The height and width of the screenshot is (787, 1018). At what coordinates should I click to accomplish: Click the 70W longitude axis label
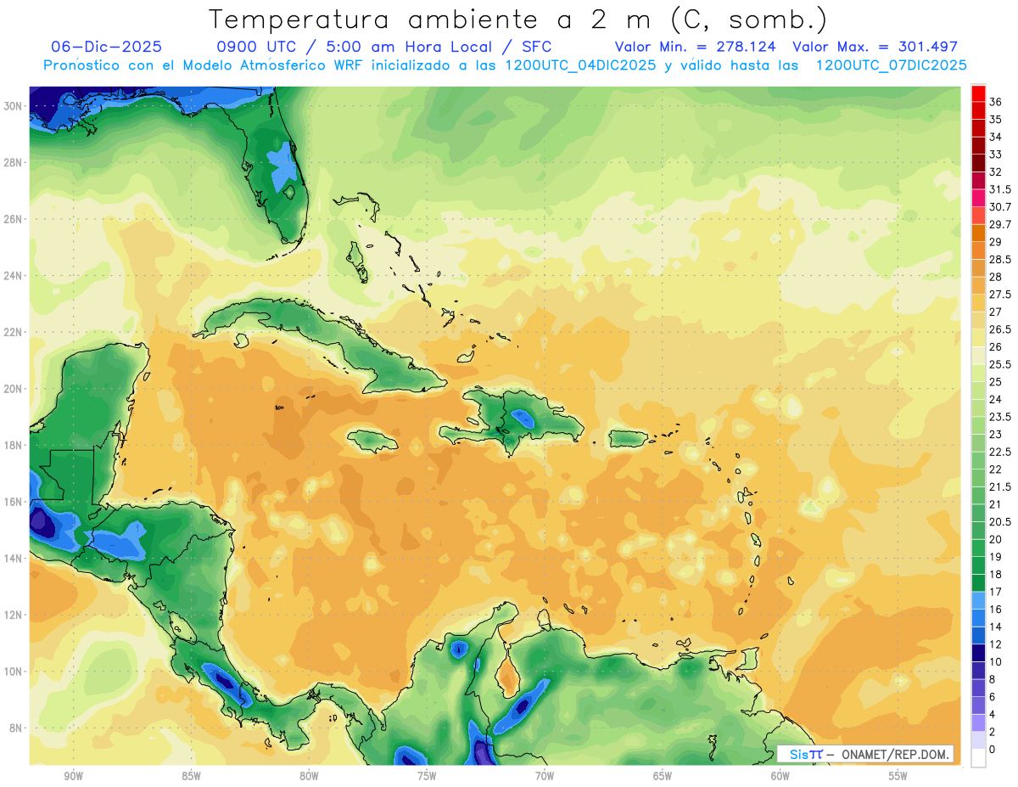point(545,776)
